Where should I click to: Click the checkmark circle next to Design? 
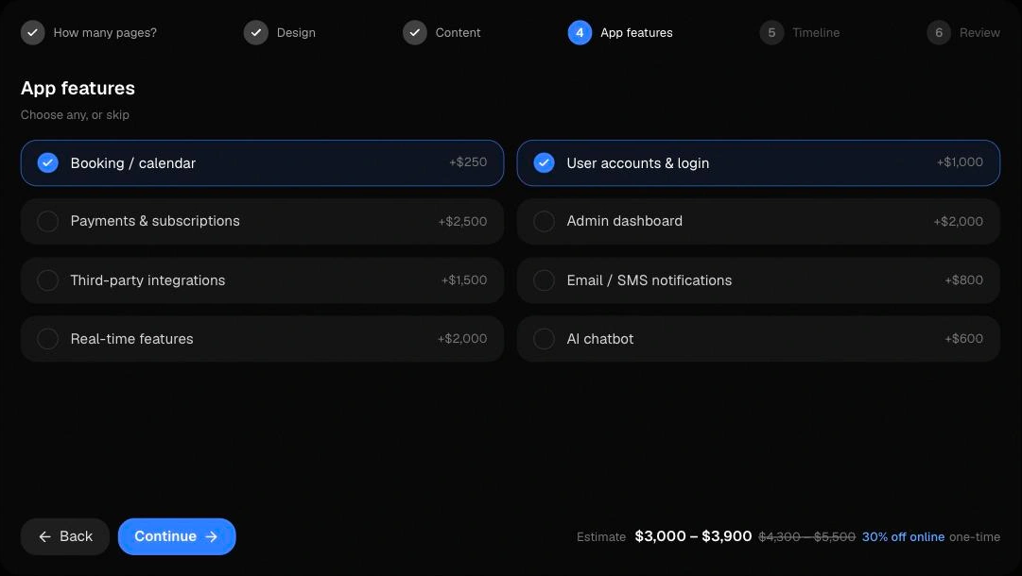pos(256,32)
